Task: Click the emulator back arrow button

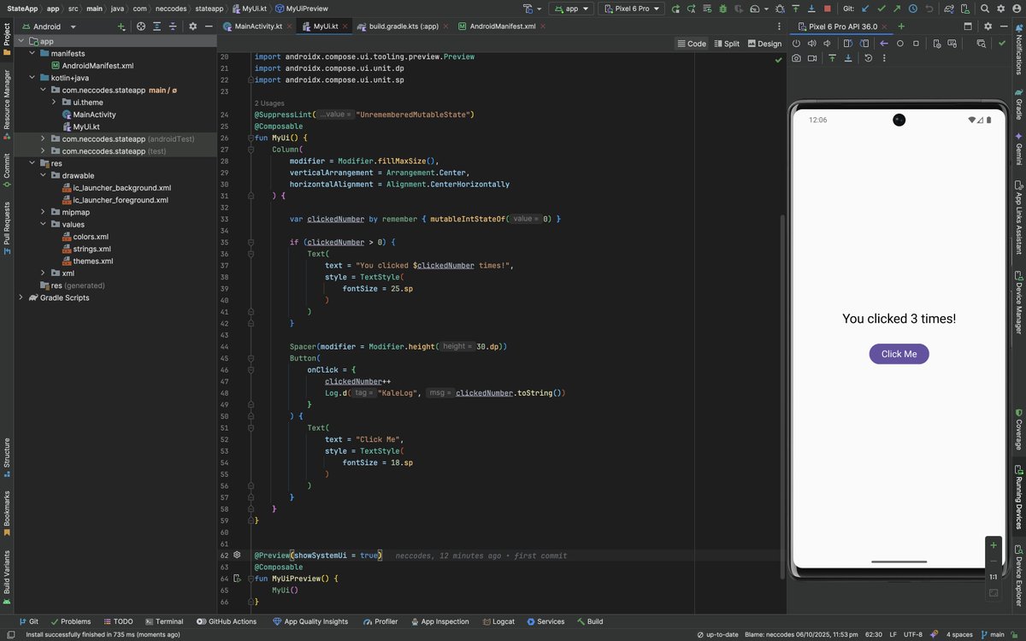Action: tap(884, 44)
